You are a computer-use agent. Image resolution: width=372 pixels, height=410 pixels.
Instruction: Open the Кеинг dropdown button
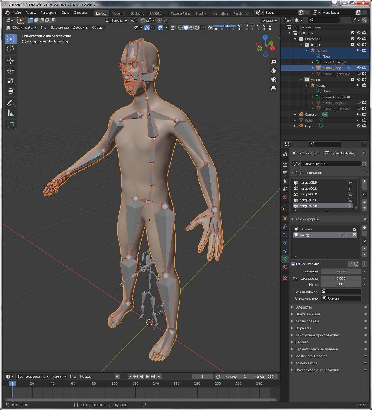(59, 377)
